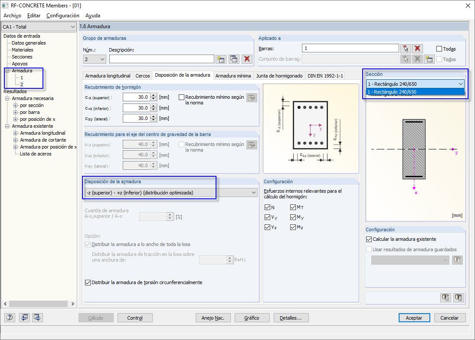Open CA1 - Total case dropdown
The height and width of the screenshot is (340, 475).
(x=39, y=26)
